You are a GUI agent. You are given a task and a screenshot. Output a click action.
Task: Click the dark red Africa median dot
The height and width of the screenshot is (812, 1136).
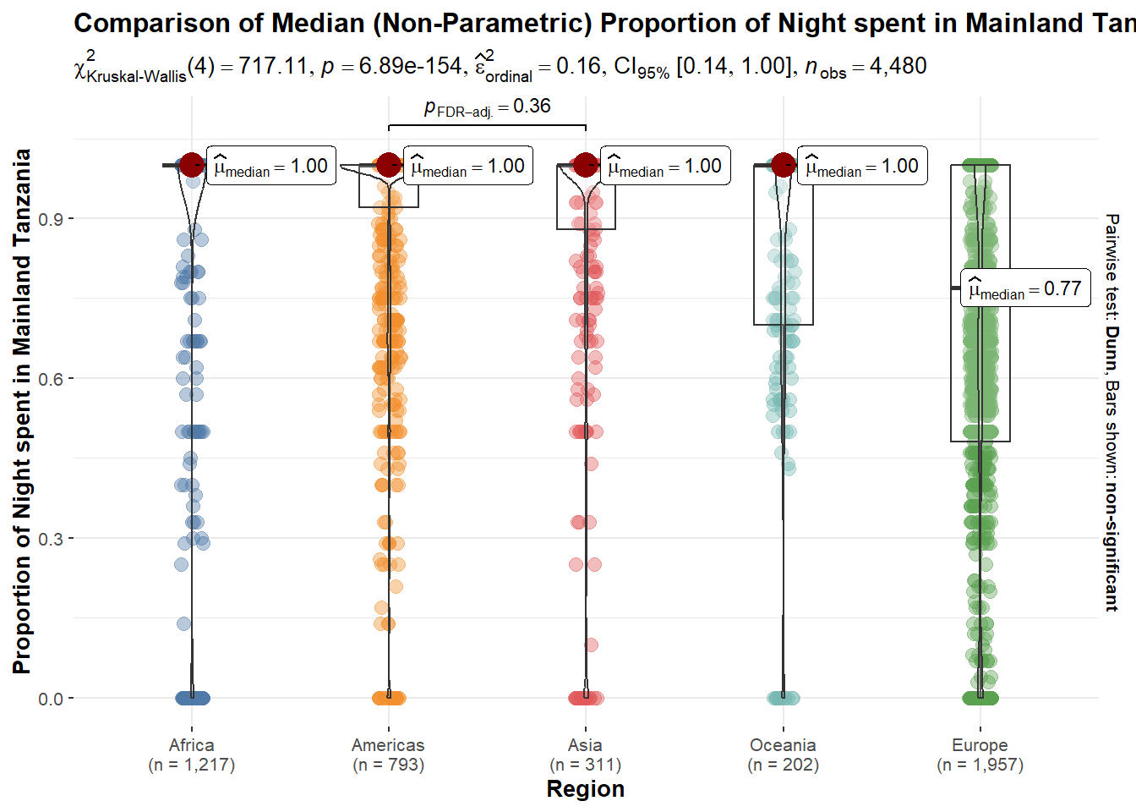tap(192, 165)
